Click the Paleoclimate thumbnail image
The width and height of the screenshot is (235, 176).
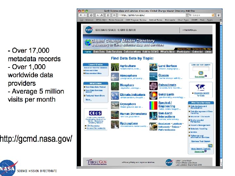[153, 86]
